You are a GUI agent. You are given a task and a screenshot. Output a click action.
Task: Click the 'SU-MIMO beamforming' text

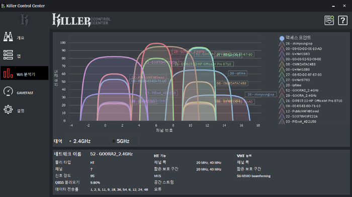click(253, 176)
